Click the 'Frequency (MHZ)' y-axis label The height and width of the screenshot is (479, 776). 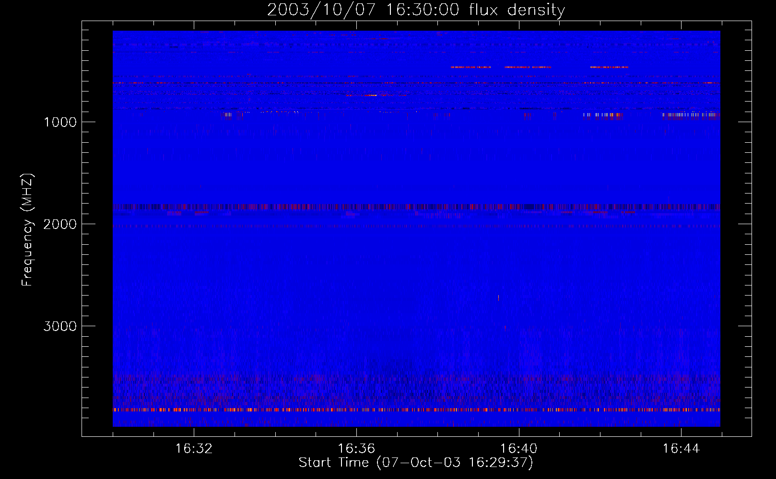coord(27,230)
